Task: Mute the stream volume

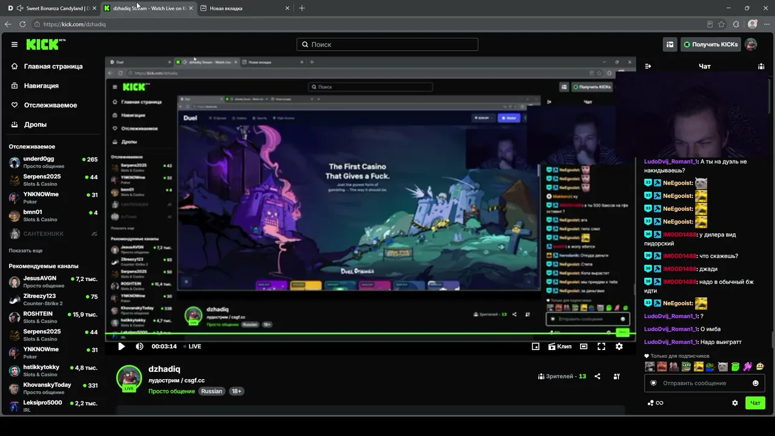Action: point(139,346)
